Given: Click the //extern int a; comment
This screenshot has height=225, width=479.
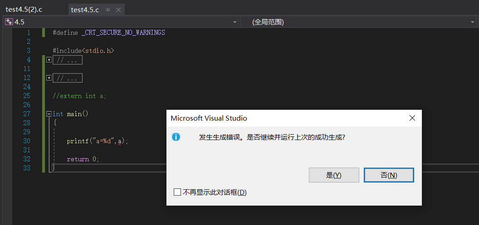Looking at the screenshot, I should click(x=79, y=96).
